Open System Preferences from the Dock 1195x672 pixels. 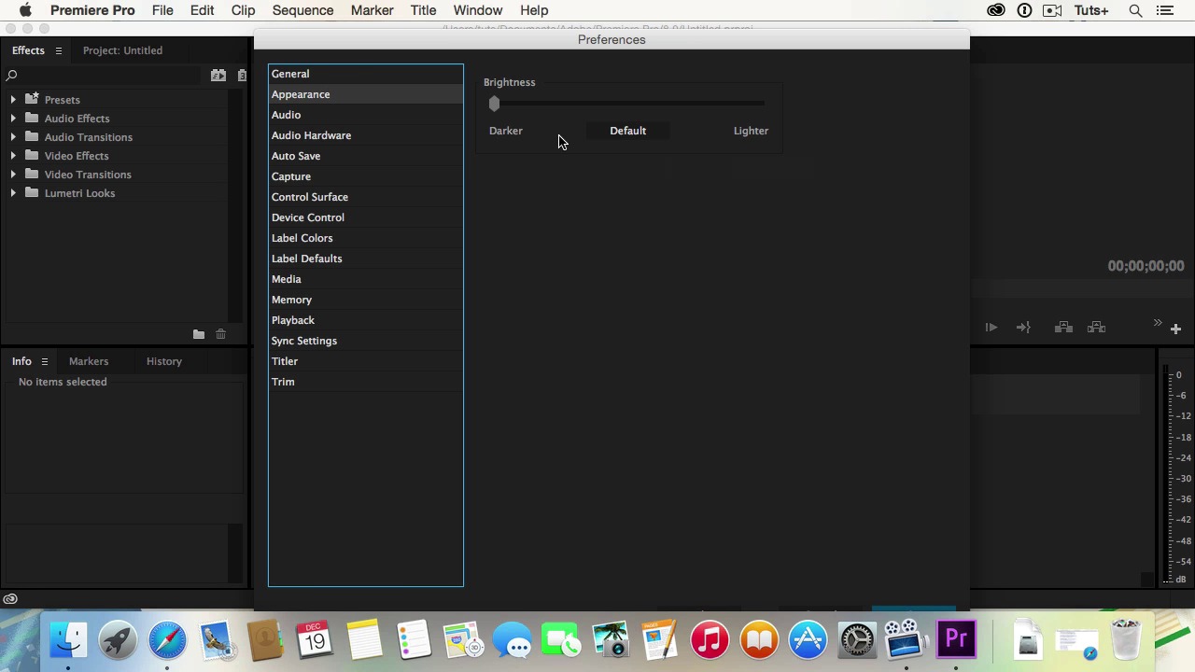pos(857,640)
